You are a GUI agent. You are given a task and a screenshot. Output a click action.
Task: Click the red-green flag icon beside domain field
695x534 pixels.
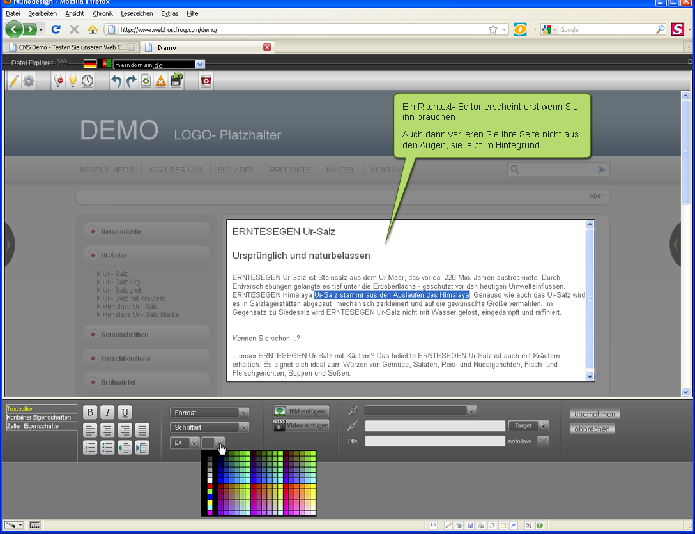click(x=105, y=64)
